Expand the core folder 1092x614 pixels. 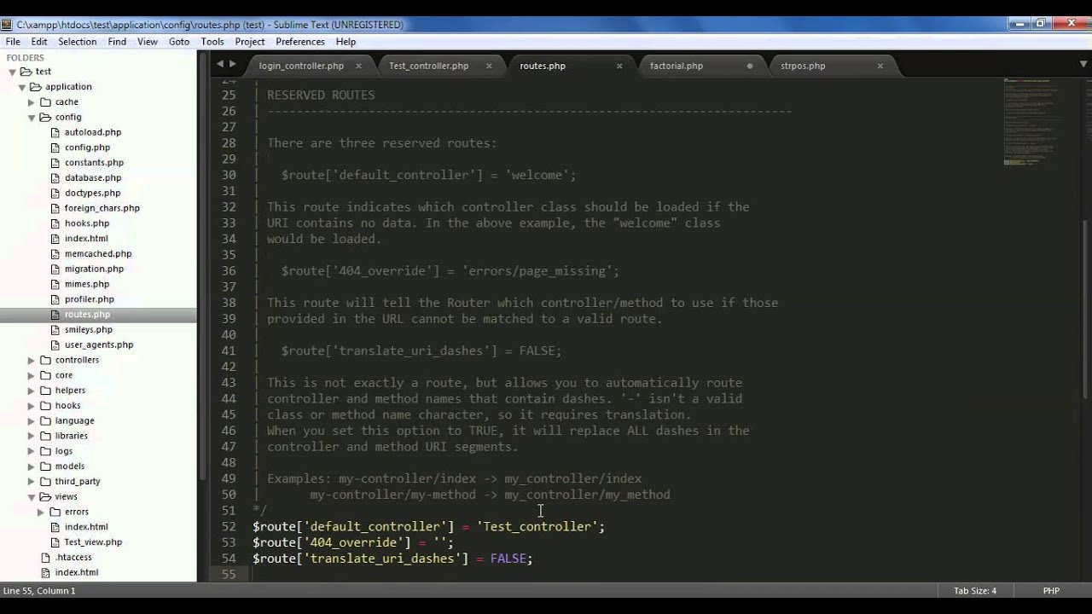32,375
